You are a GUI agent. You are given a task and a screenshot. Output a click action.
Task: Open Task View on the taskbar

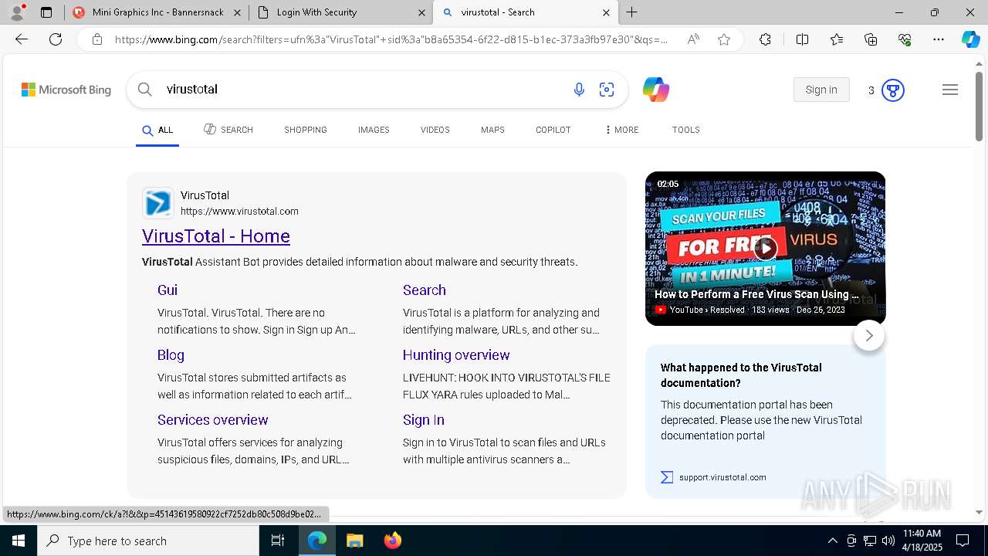[x=278, y=541]
